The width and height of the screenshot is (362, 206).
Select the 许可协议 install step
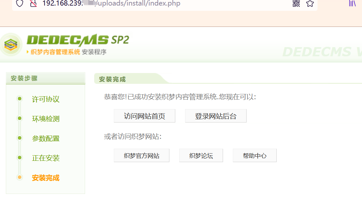[x=46, y=99]
